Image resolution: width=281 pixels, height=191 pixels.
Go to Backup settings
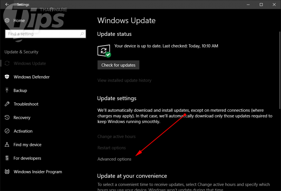click(20, 90)
